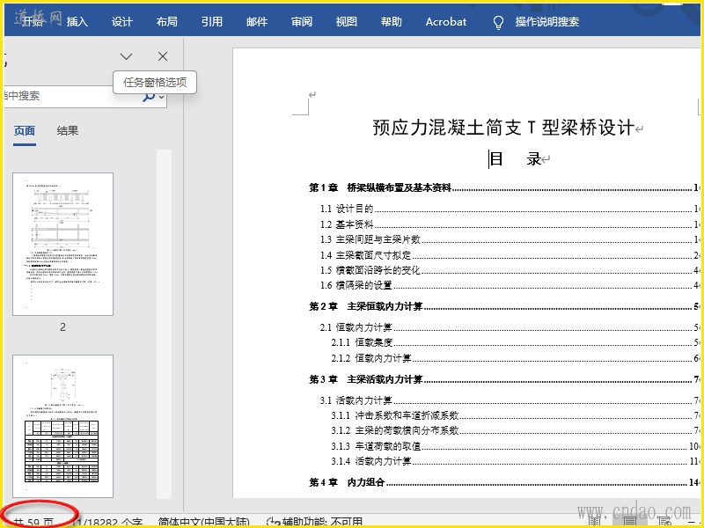Open TOC entry 第 1 章 桥梁纵横布置及基本资料
The width and height of the screenshot is (704, 528).
503,187
